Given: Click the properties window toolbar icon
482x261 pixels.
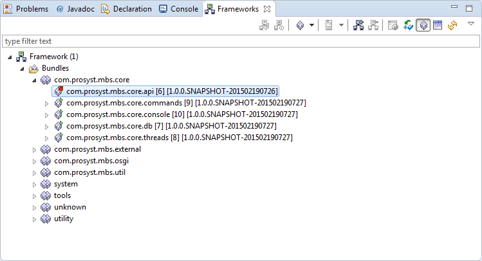Looking at the screenshot, I should tap(438, 25).
